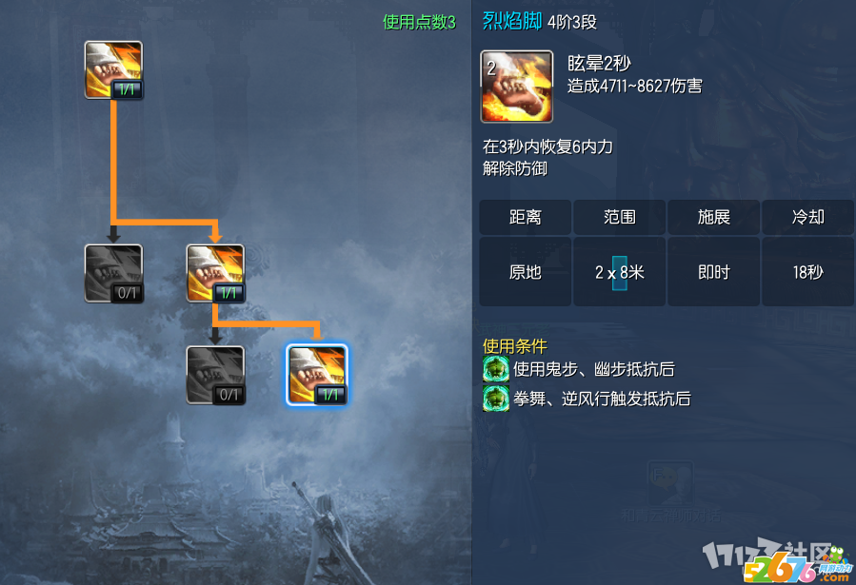Viewport: 856px width, 585px height.
Task: Select the highlighted blue-bordered skill node
Action: [x=317, y=375]
